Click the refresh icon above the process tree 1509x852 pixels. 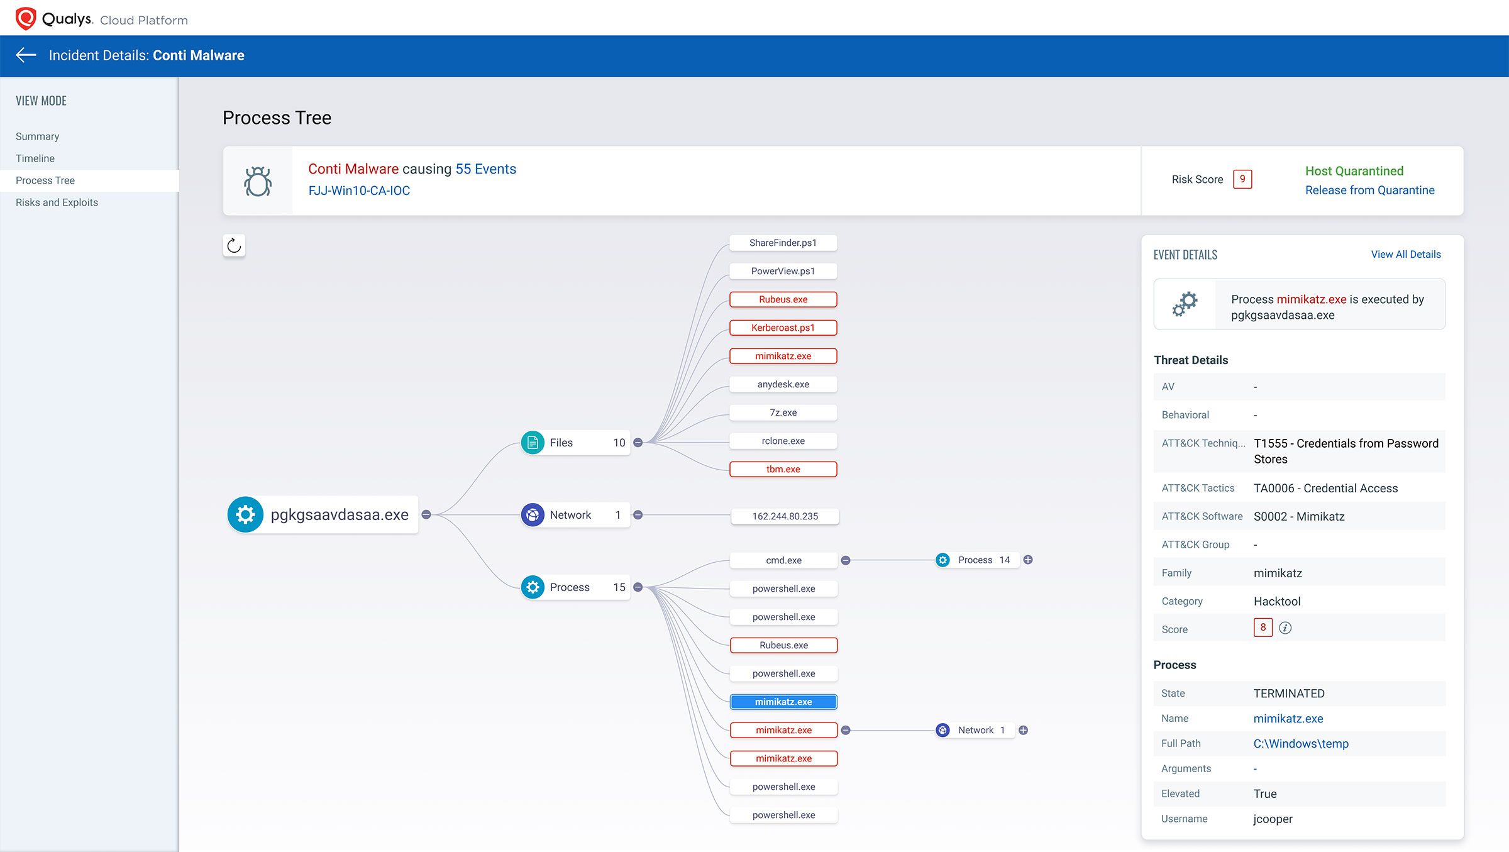(x=233, y=246)
